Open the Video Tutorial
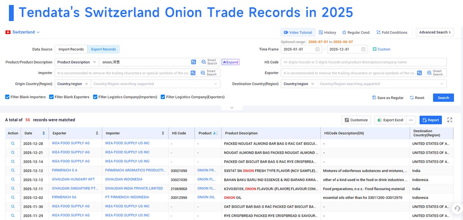This screenshot has width=463, height=220. click(x=298, y=32)
